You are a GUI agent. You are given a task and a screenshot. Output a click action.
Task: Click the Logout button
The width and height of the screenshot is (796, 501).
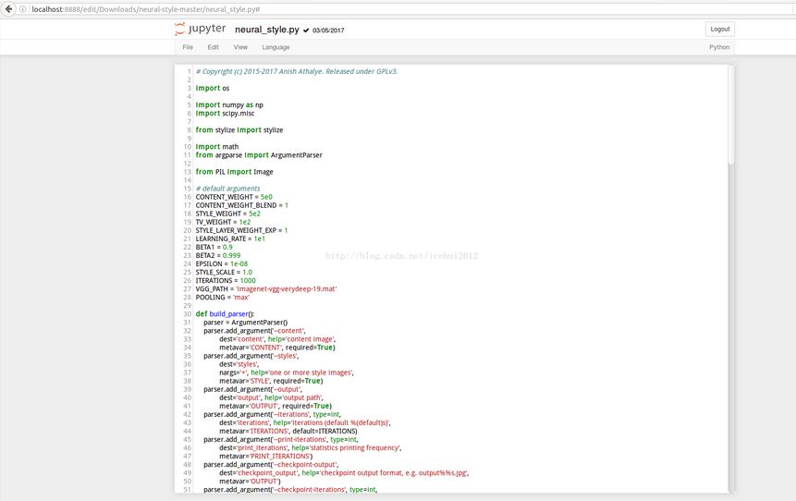[719, 30]
